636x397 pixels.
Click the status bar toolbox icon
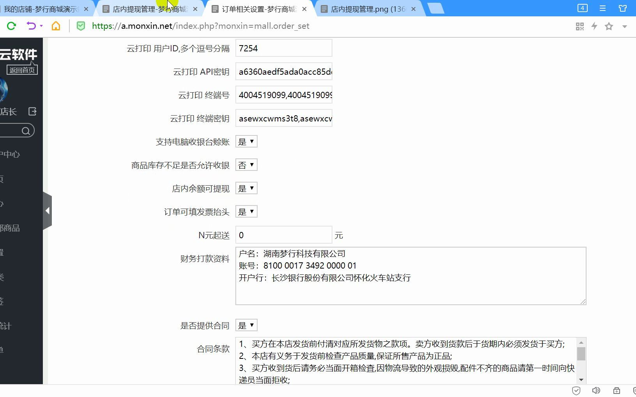617,390
